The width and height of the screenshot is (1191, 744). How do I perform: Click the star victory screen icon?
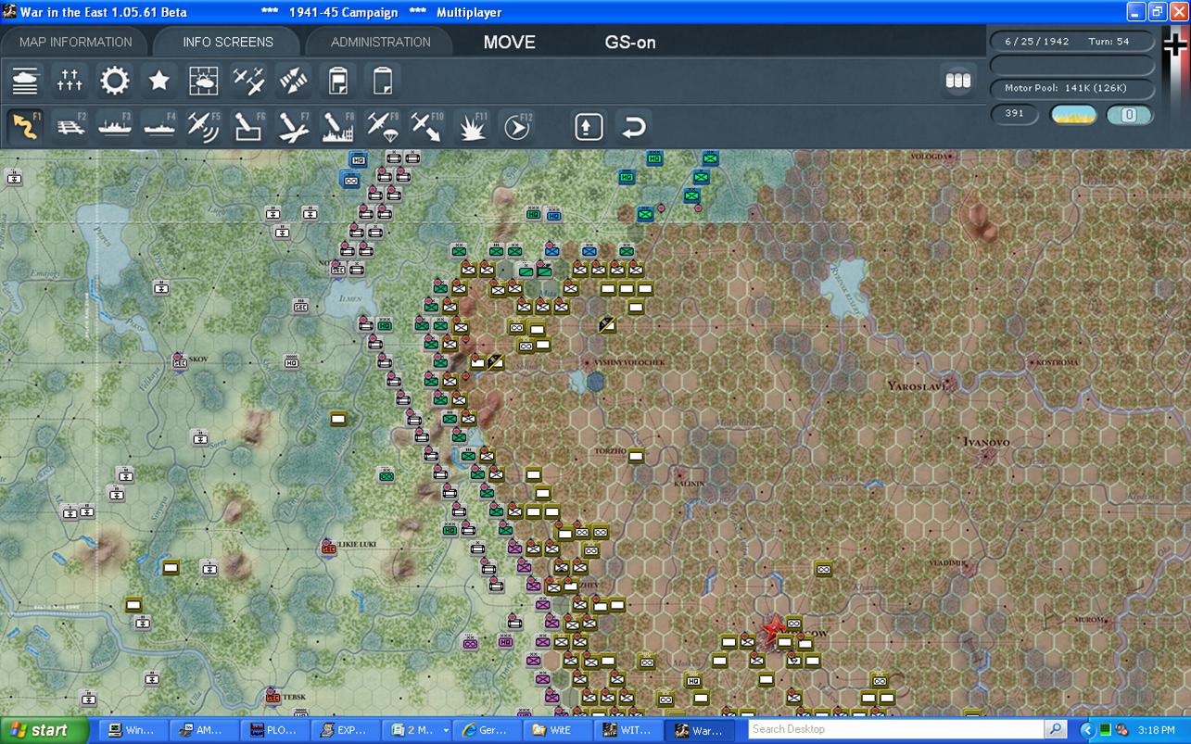(158, 81)
